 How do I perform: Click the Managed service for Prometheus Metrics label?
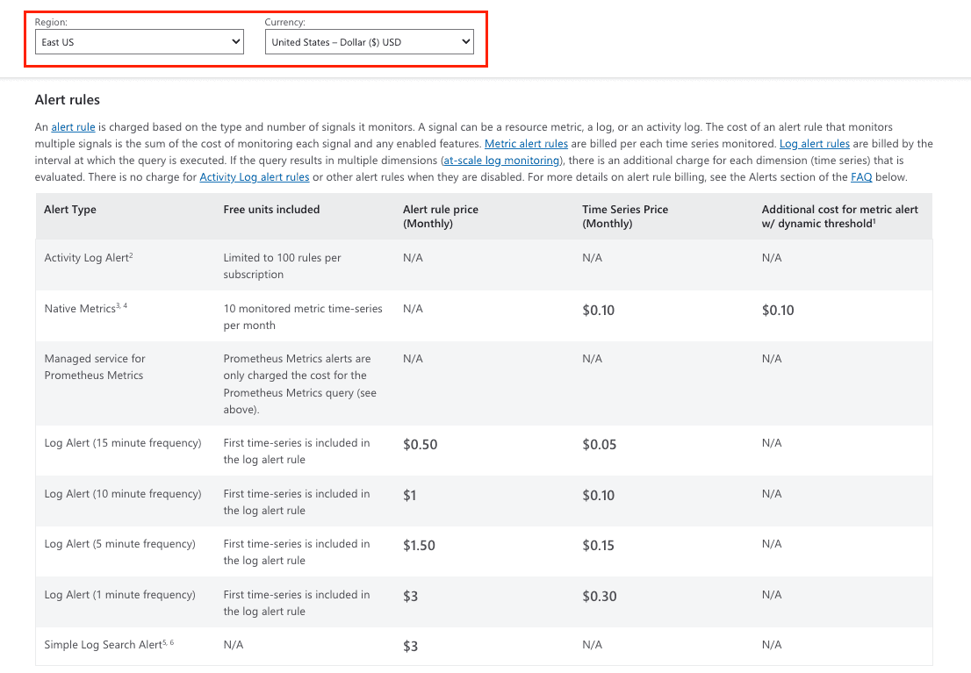tap(95, 367)
